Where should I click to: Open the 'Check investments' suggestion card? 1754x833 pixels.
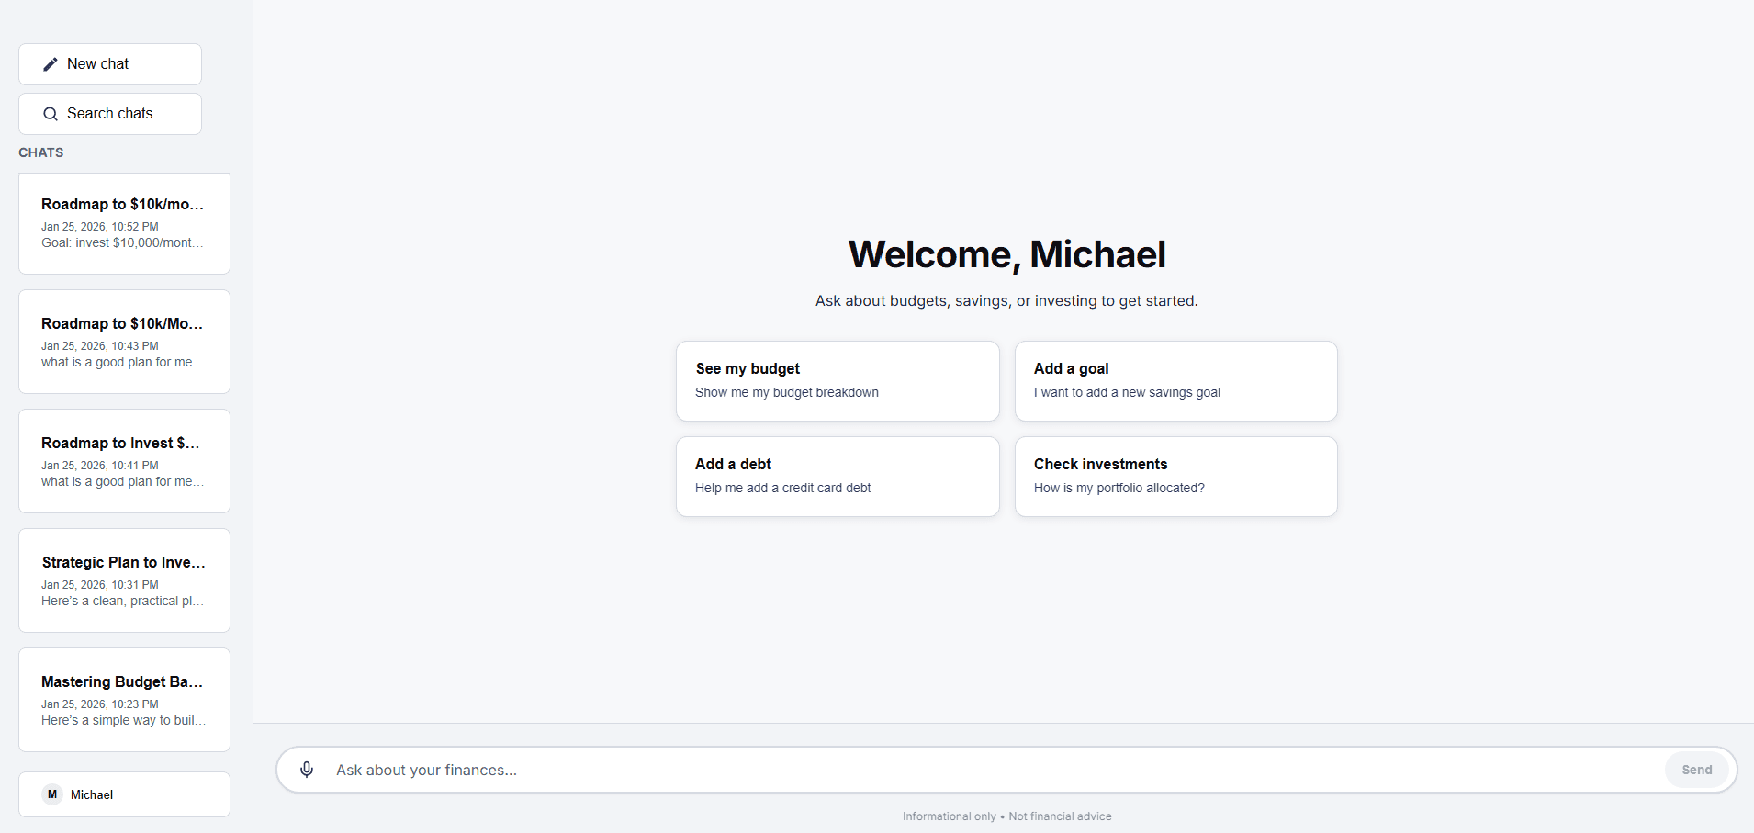[x=1175, y=476]
